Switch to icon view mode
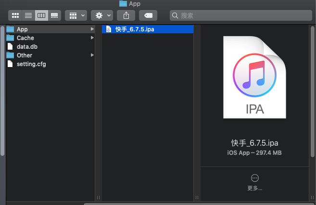This screenshot has height=205, width=316. point(15,15)
